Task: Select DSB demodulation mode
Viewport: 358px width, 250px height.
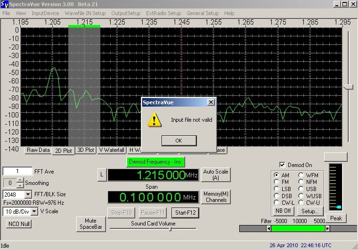Action: 277,196
